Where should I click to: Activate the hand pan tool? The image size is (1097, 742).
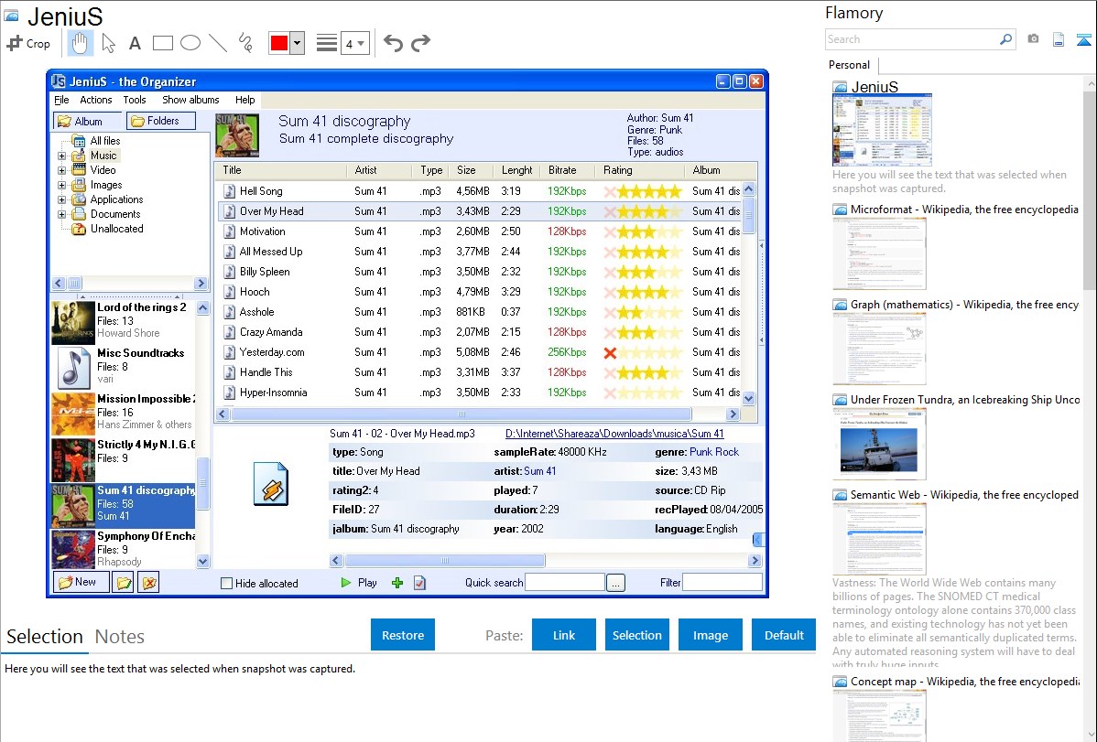(x=80, y=43)
